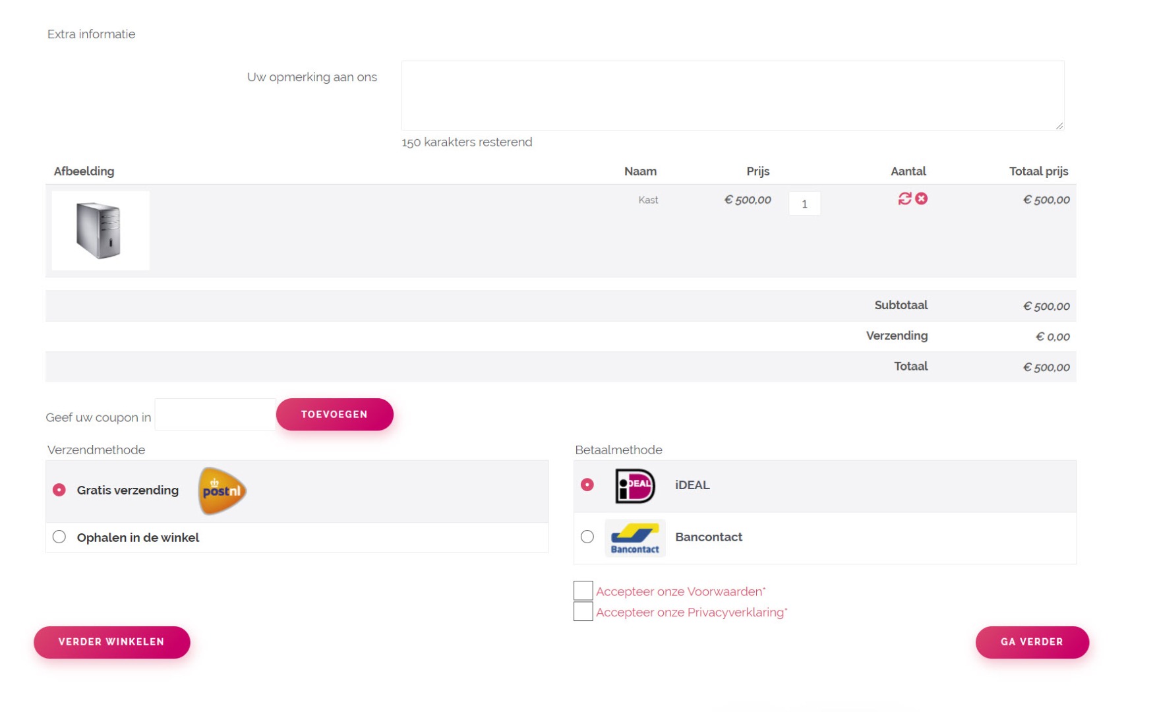The width and height of the screenshot is (1155, 712).
Task: Choose Ophalen in de winkel option
Action: click(59, 537)
